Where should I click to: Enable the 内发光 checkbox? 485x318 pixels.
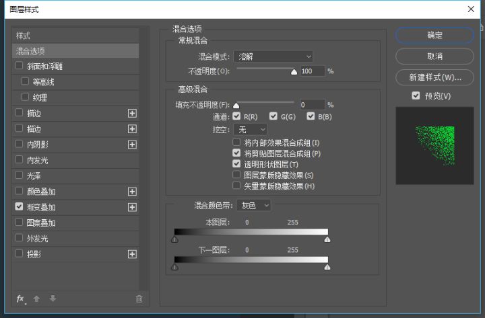pyautogui.click(x=19, y=159)
